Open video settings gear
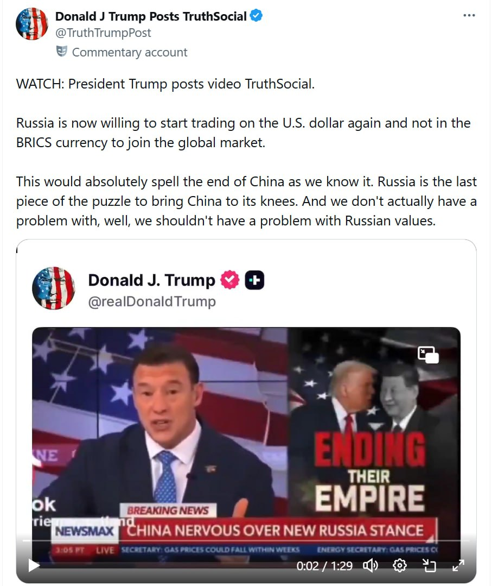The height and width of the screenshot is (586, 498). click(x=399, y=565)
